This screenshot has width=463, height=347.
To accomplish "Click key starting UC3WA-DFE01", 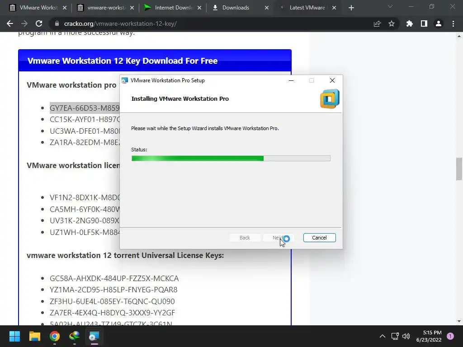I will click(85, 131).
